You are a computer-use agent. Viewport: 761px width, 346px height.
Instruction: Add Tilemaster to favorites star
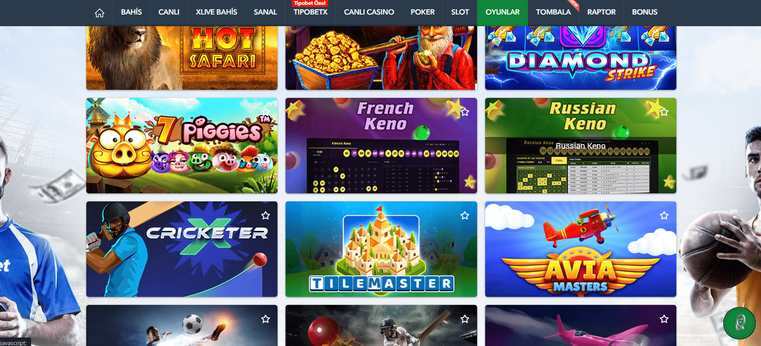click(465, 215)
